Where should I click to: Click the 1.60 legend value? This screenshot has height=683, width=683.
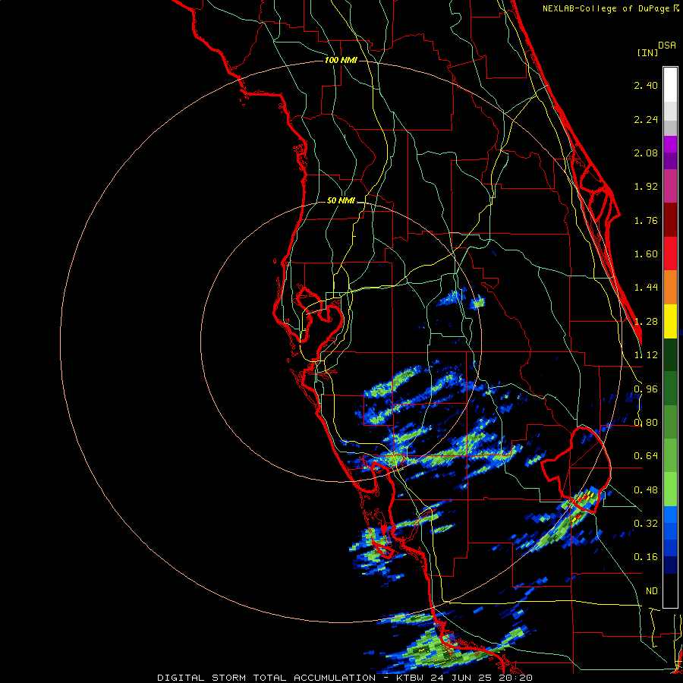click(646, 254)
